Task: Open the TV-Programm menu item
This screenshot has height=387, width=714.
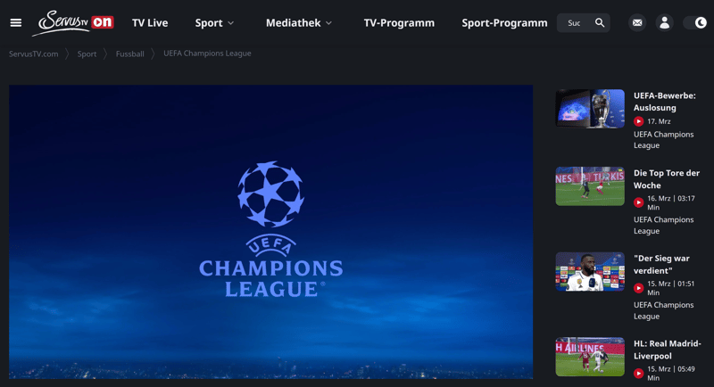Action: [x=399, y=22]
